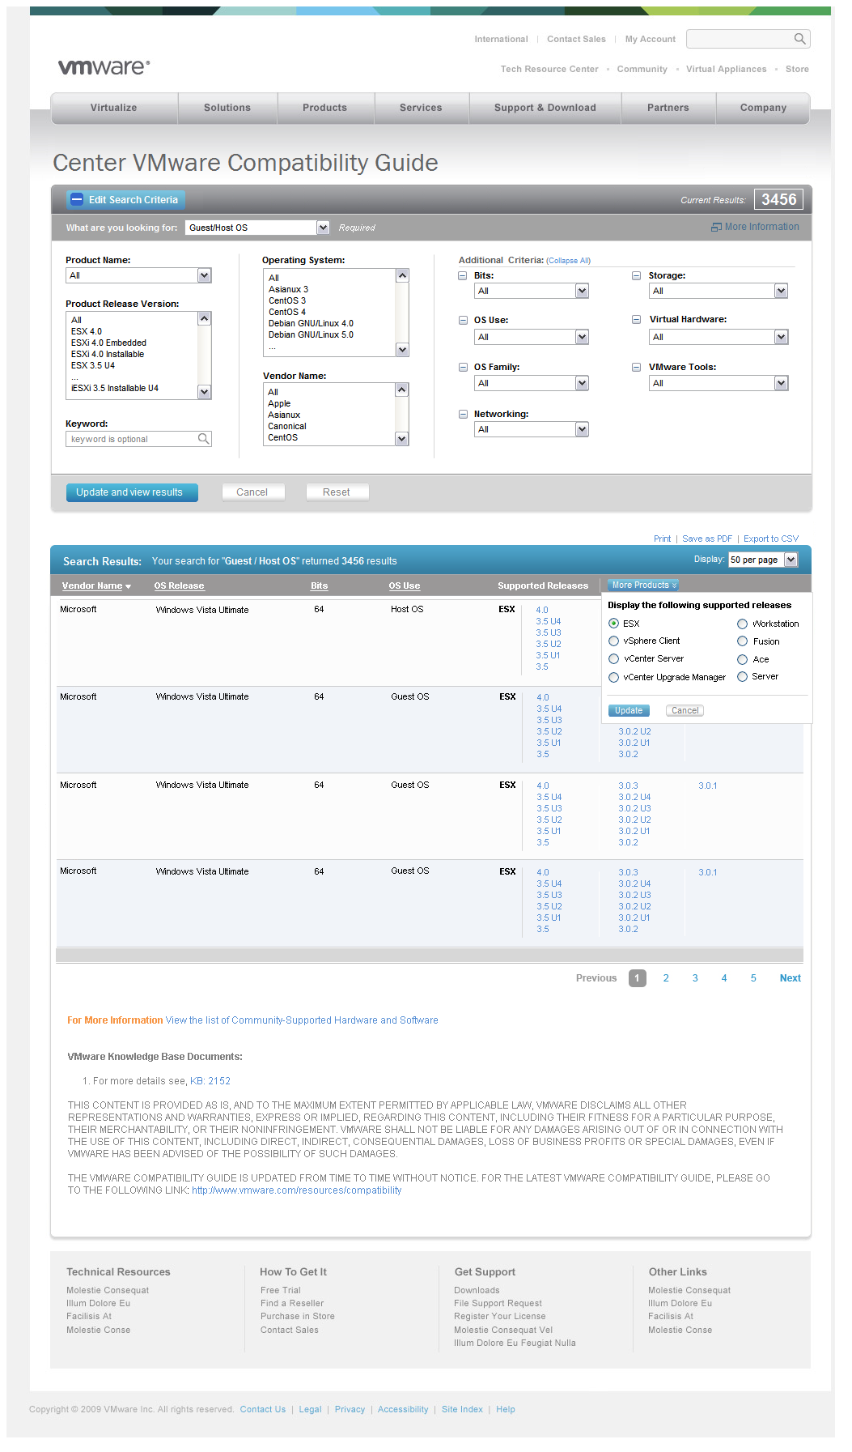Click the minus icon on Edit Search Criteria
The width and height of the screenshot is (852, 1452).
click(x=76, y=200)
